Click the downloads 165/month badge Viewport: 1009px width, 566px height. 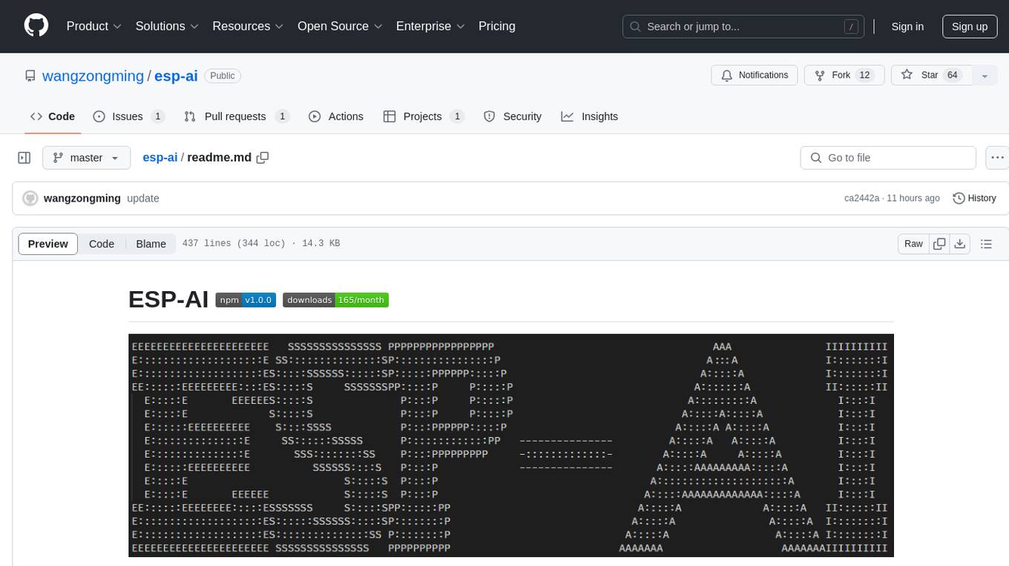[335, 300]
